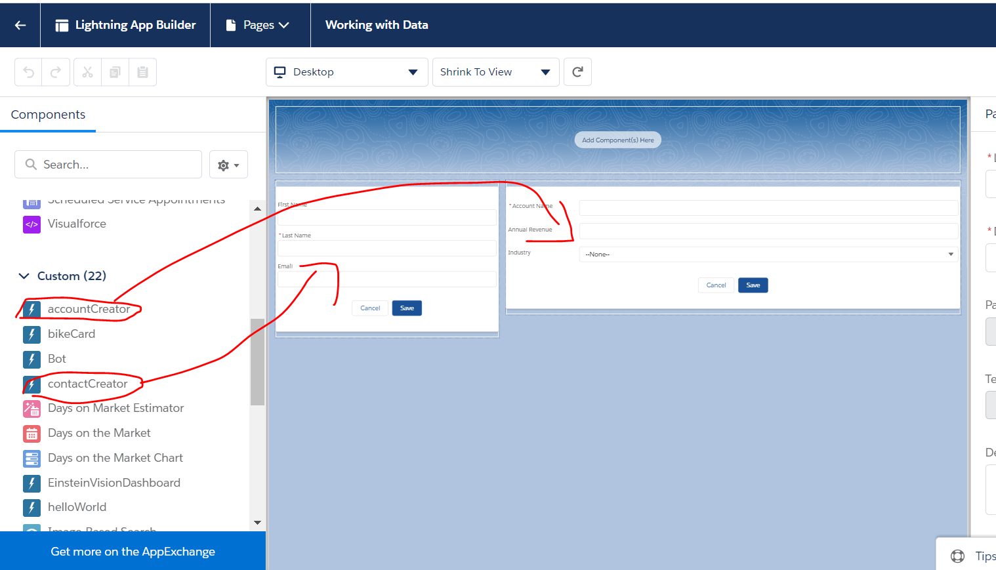This screenshot has height=570, width=996.
Task: Click Get more on the AppExchange
Action: (133, 551)
